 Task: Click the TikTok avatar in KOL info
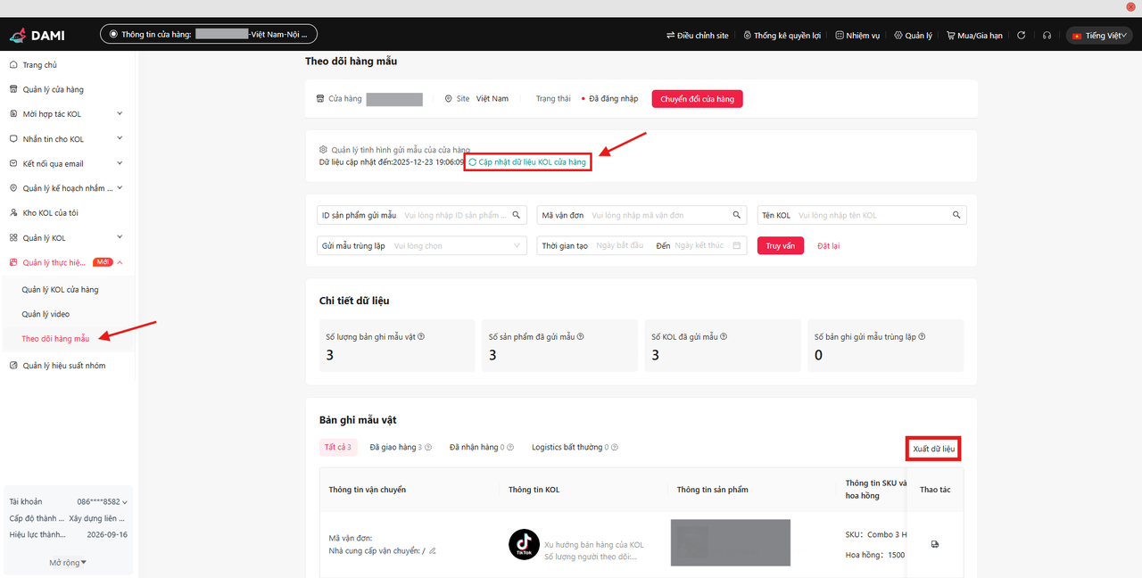[x=524, y=544]
